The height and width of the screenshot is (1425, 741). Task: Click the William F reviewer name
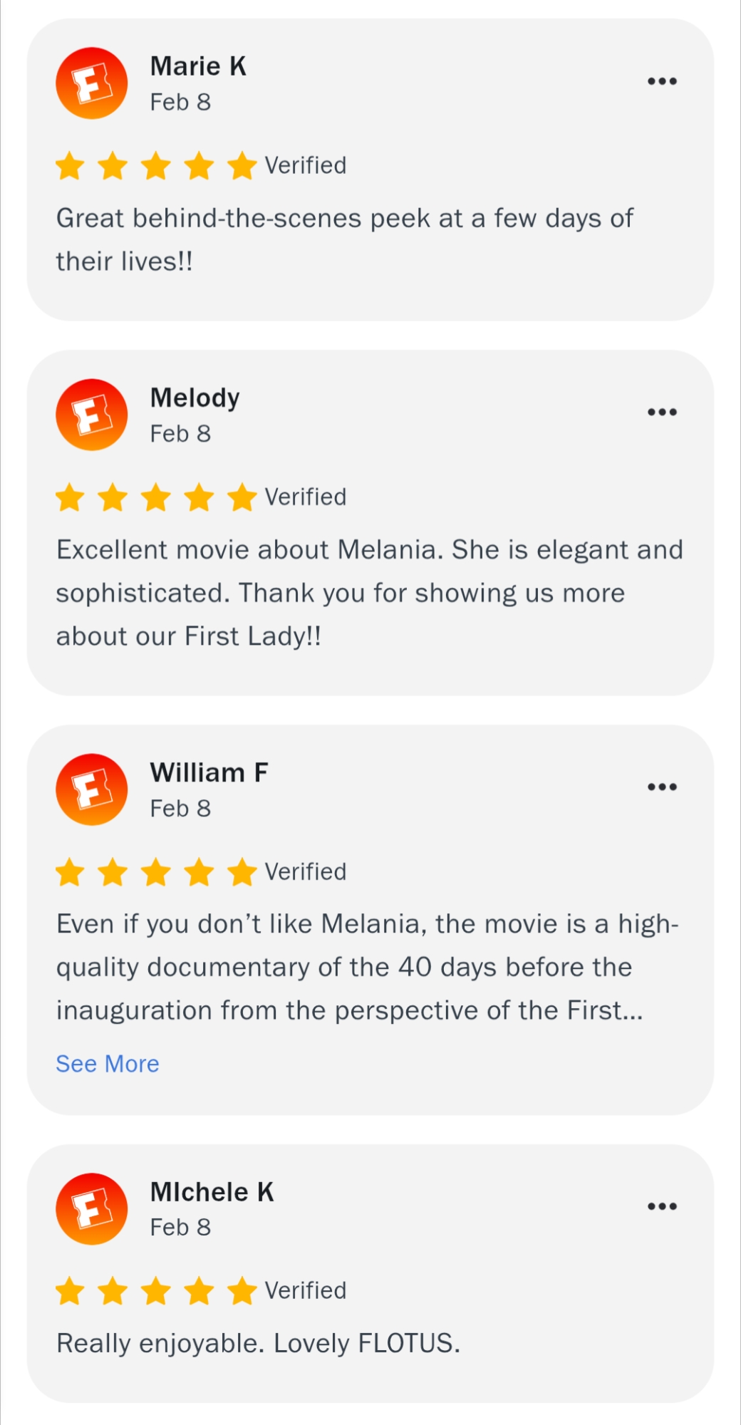[209, 772]
